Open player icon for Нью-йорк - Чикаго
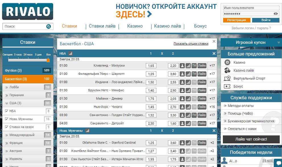The image size is (282, 167). pos(182,107)
